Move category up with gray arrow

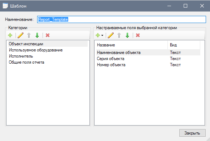[x=29, y=35]
